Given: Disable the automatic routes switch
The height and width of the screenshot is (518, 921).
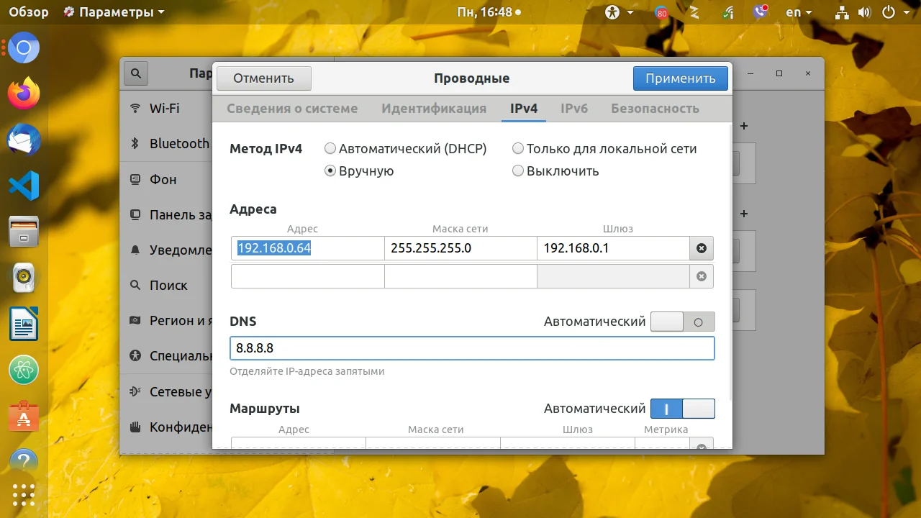Looking at the screenshot, I should pyautogui.click(x=682, y=409).
